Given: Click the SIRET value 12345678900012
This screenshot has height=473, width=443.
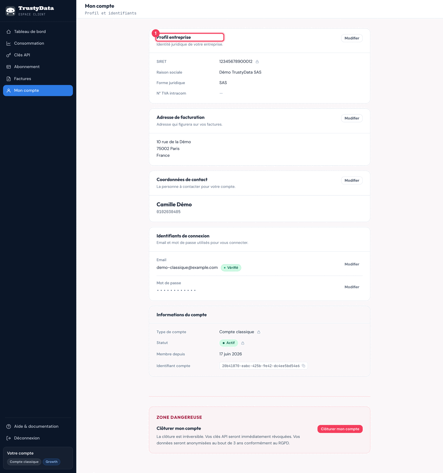Looking at the screenshot, I should [x=236, y=61].
